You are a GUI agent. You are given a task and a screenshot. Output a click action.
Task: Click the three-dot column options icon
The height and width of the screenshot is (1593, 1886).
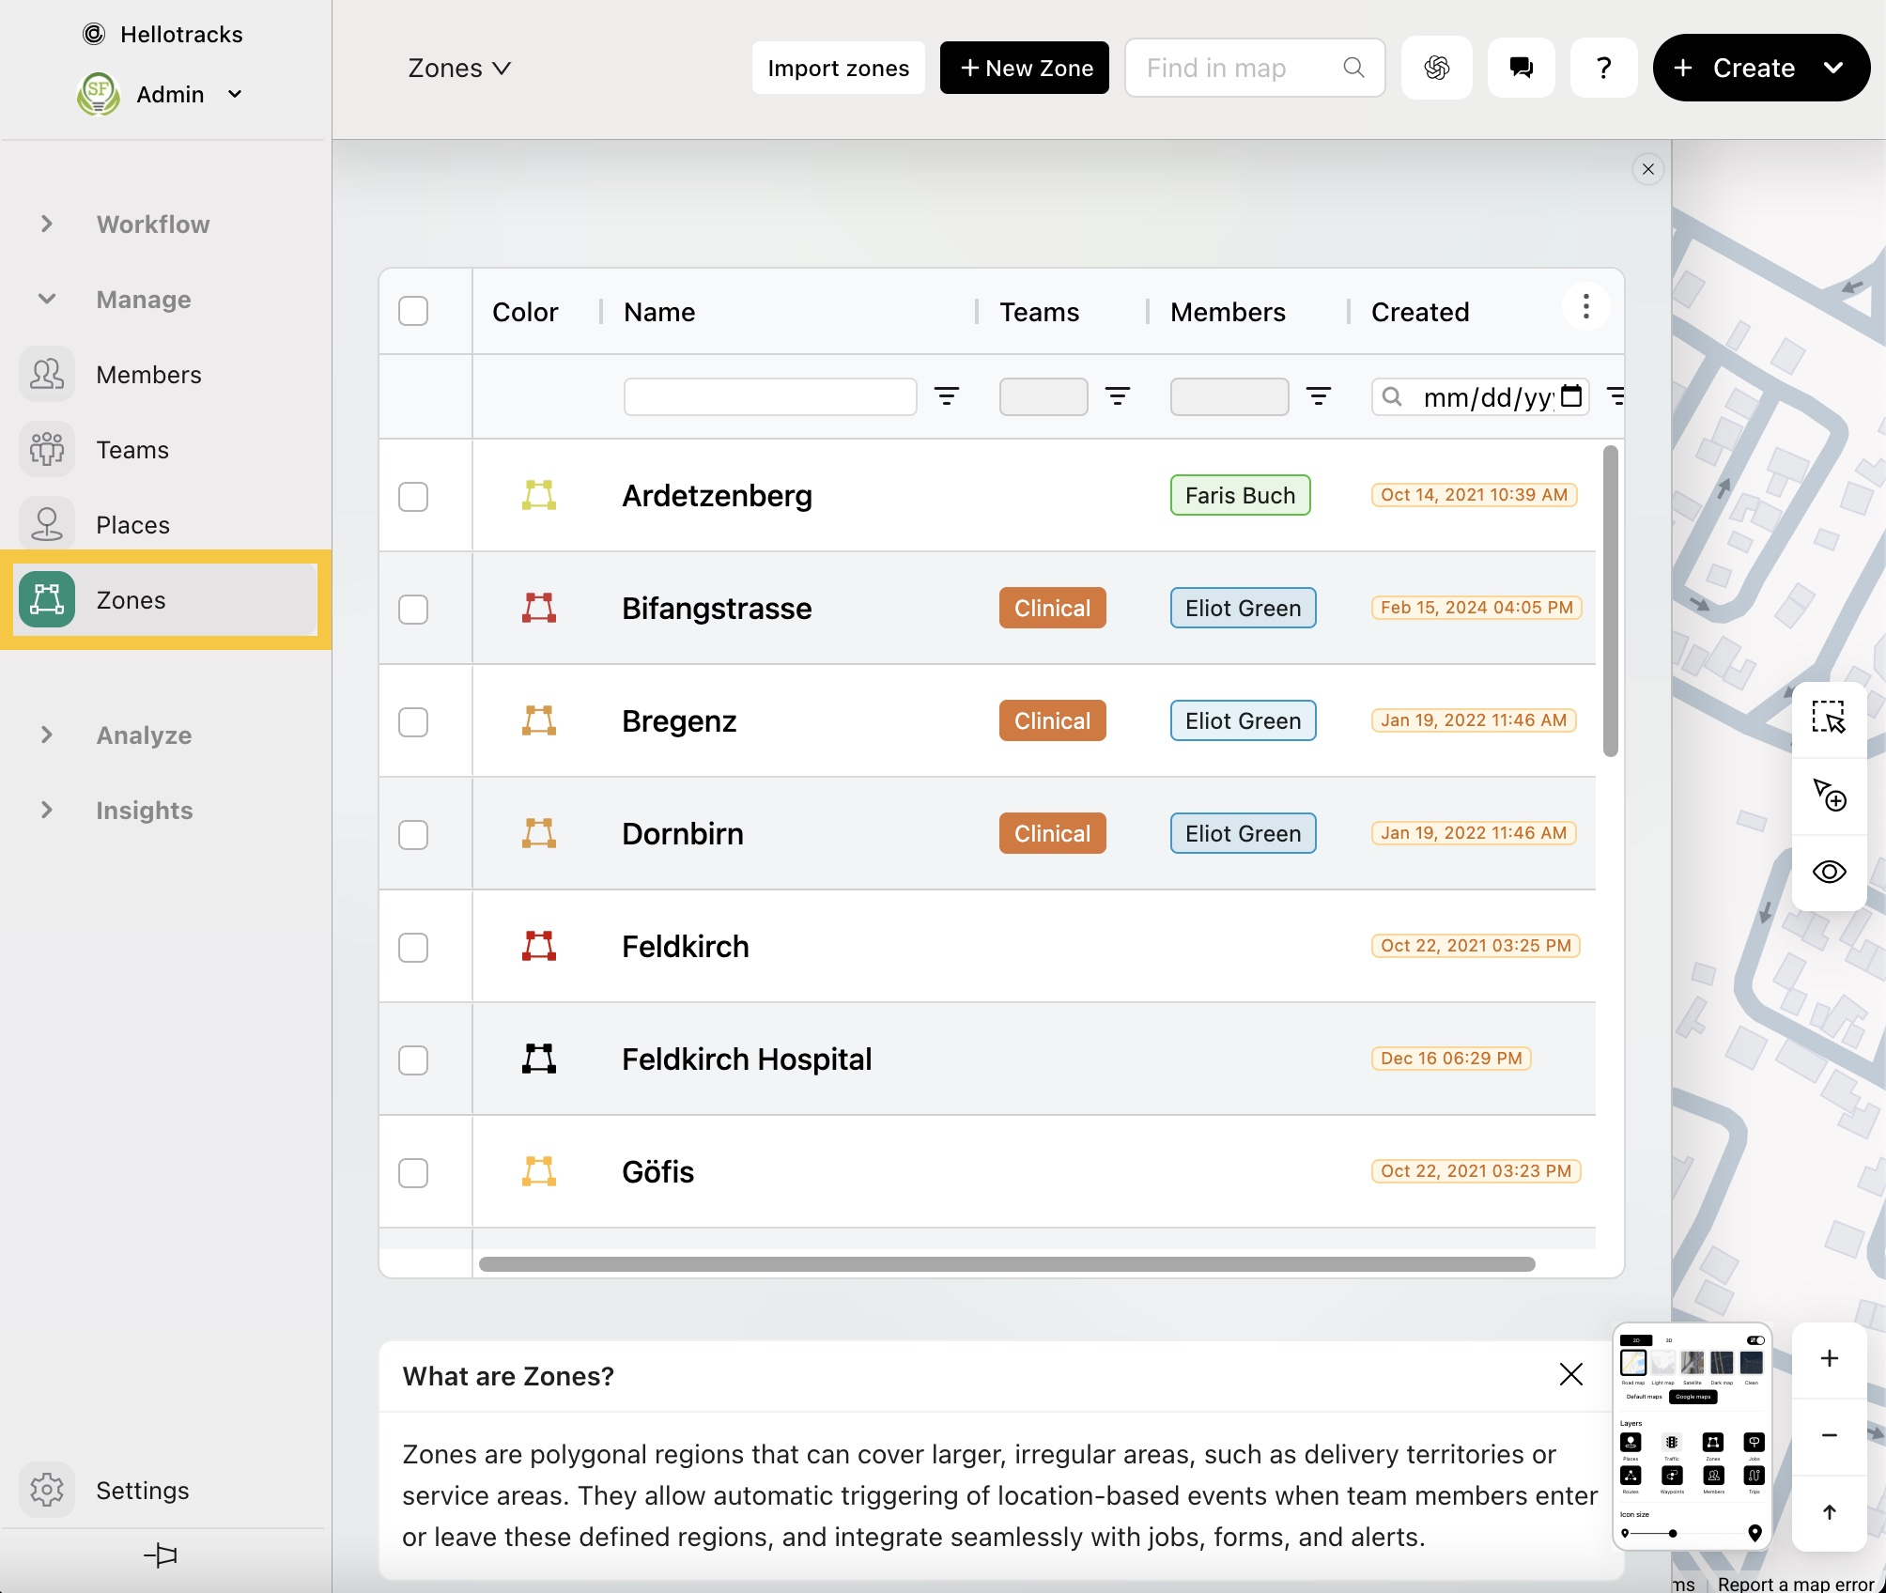click(x=1585, y=307)
